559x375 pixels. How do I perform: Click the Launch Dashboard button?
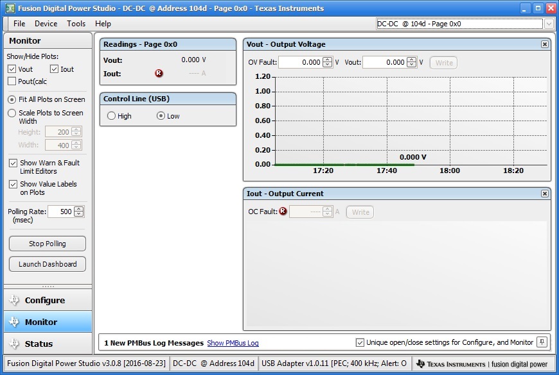[48, 264]
